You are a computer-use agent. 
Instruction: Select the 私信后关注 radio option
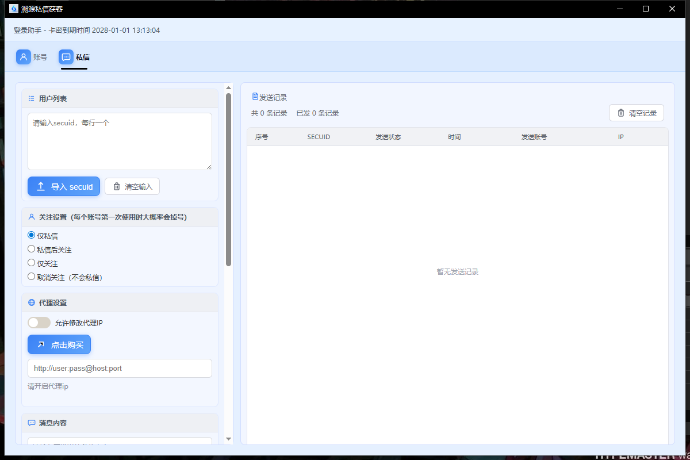(32, 249)
